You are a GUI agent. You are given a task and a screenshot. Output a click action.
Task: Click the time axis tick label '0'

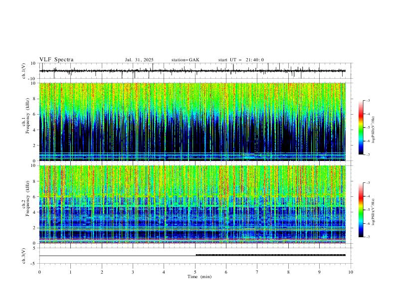click(x=39, y=272)
